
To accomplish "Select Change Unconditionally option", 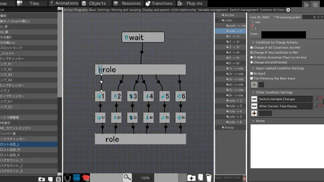I will click(x=252, y=62).
